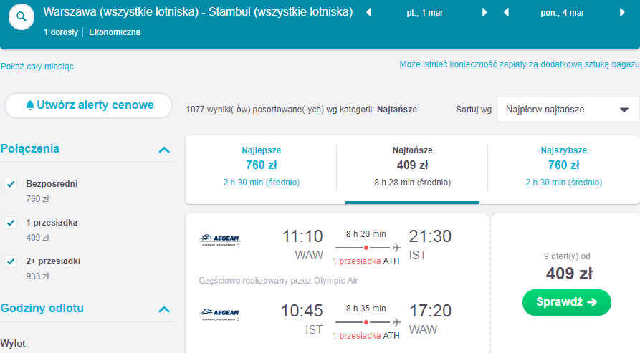640x353 pixels.
Task: Click the return arrival time 17:20
Action: point(431,311)
